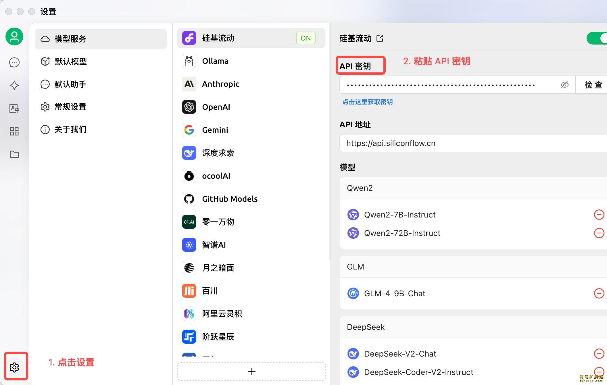Image resolution: width=607 pixels, height=385 pixels.
Task: Click the DeepSeek-V2-Chat model name
Action: click(400, 354)
